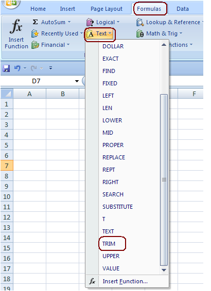Open the Data ribbon tab
211x291 pixels.
pyautogui.click(x=183, y=9)
